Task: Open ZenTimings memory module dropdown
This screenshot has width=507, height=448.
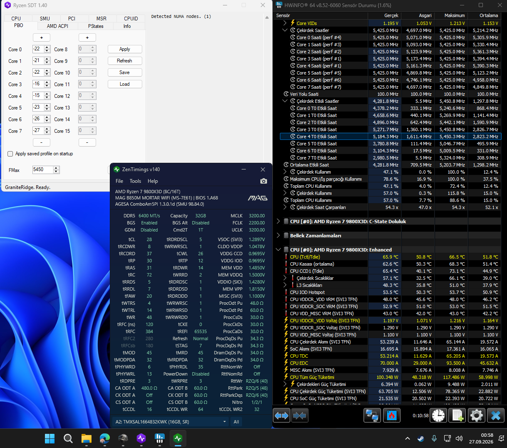Action: coord(171,422)
